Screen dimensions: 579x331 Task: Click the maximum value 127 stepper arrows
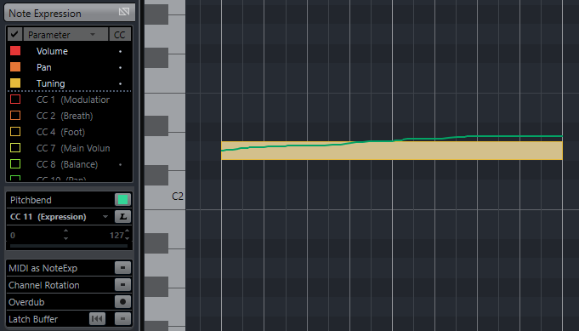click(127, 235)
